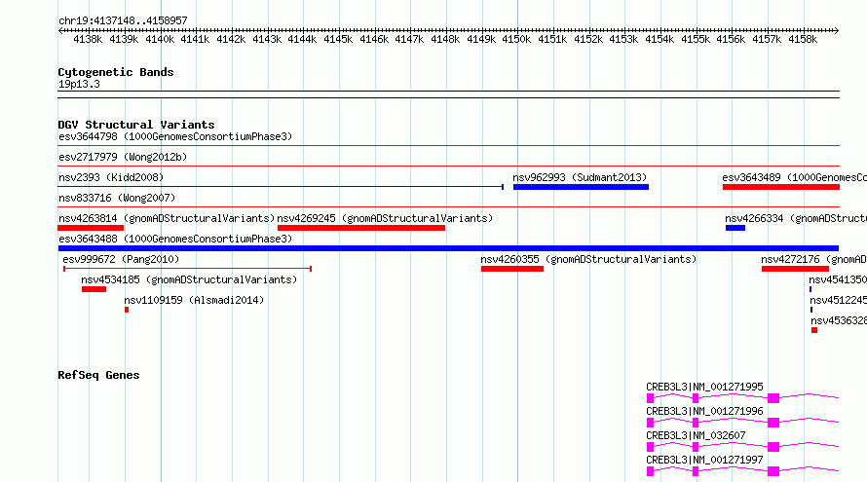Open variant esv2717979 (Wong2012b) label
Image resolution: width=867 pixels, height=482 pixels.
[x=123, y=157]
